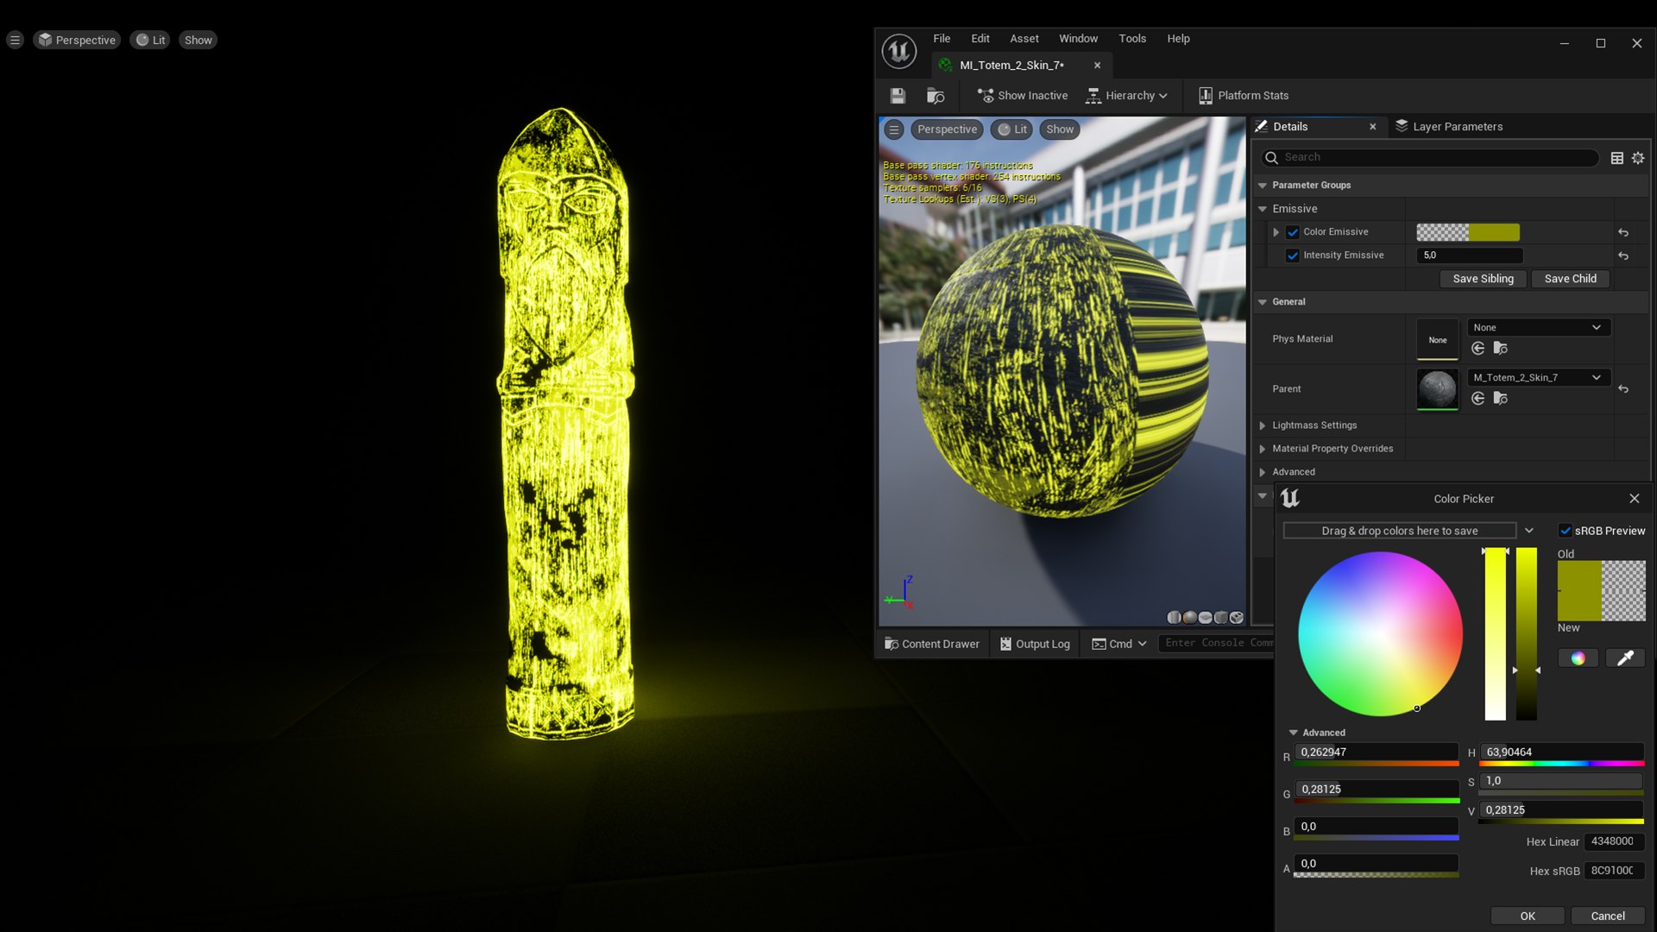The image size is (1657, 932).
Task: Reset Color Emissive to default value
Action: pos(1623,232)
